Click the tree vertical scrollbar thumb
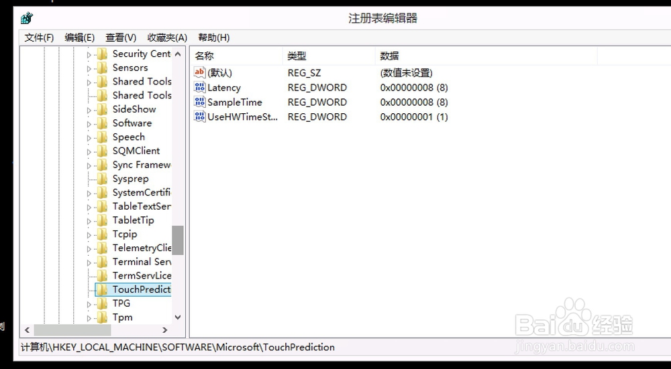Screen dimensions: 671x369 point(178,240)
